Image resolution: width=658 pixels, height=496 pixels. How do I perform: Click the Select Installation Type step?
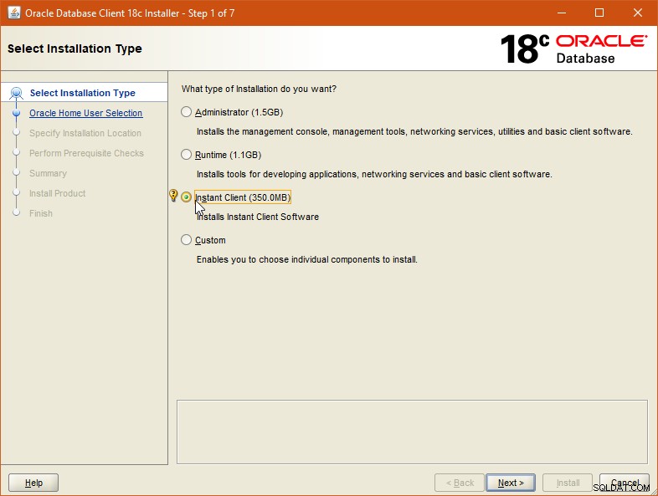tap(83, 93)
